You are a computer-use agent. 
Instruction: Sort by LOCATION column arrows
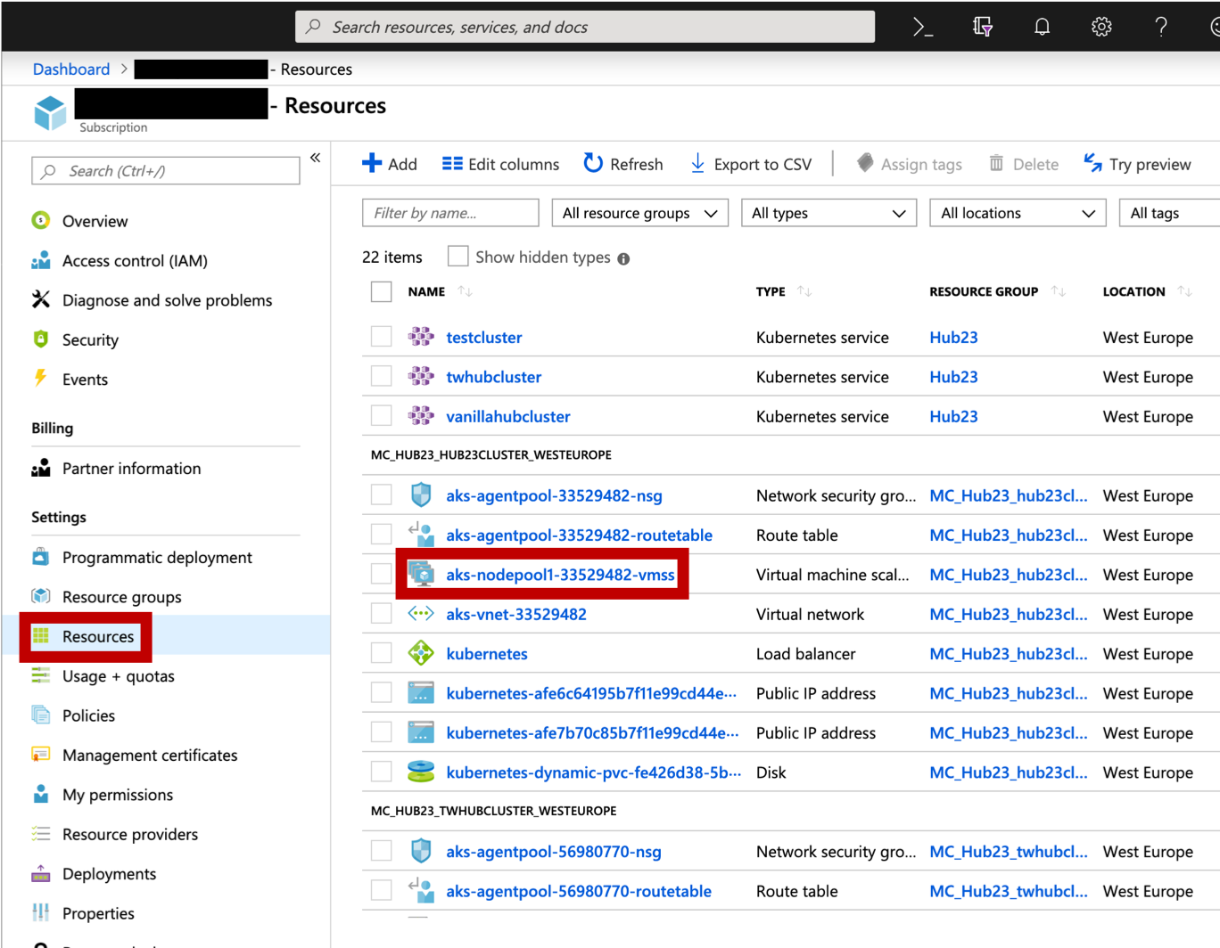point(1184,291)
